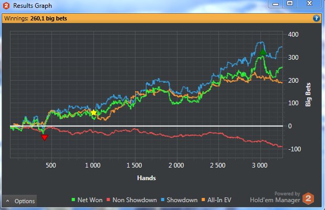Click the Hands axis title
This screenshot has width=325, height=210.
click(146, 178)
